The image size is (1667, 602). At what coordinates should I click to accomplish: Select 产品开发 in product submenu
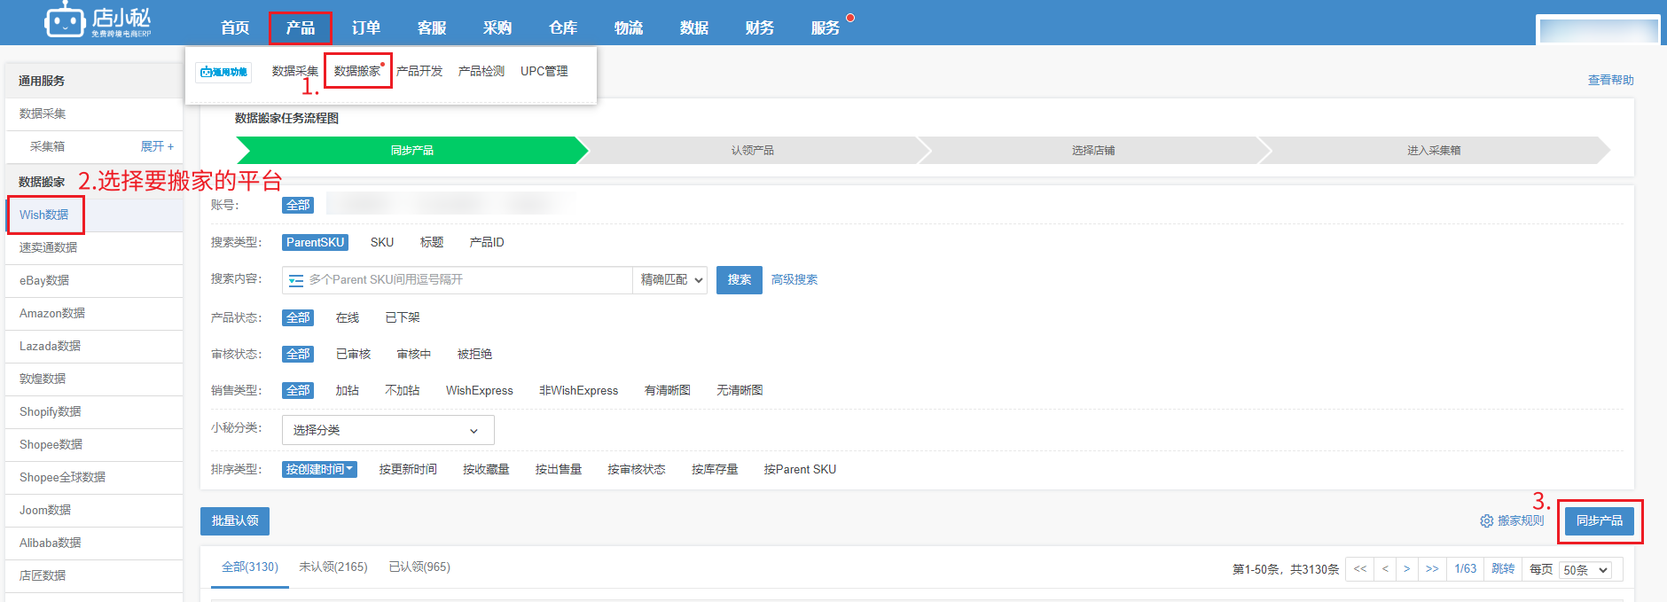click(x=419, y=71)
